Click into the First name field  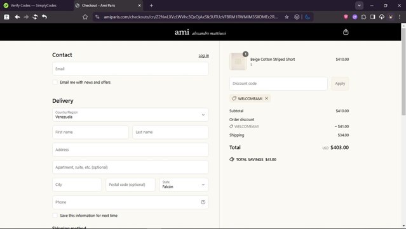(x=90, y=132)
